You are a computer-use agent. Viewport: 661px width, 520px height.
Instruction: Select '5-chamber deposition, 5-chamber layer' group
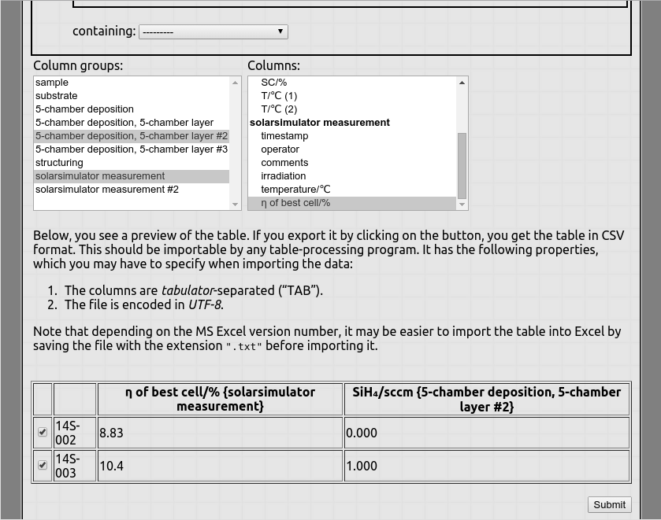click(132, 123)
